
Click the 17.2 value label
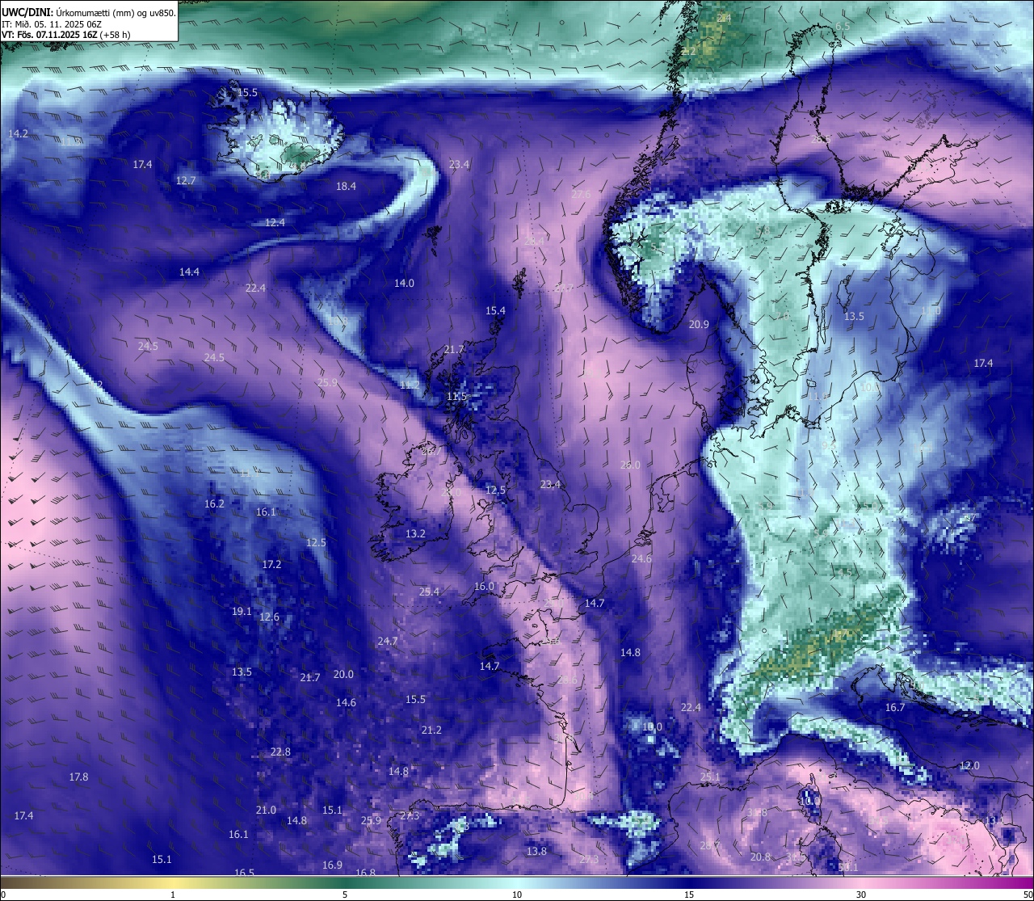click(271, 564)
